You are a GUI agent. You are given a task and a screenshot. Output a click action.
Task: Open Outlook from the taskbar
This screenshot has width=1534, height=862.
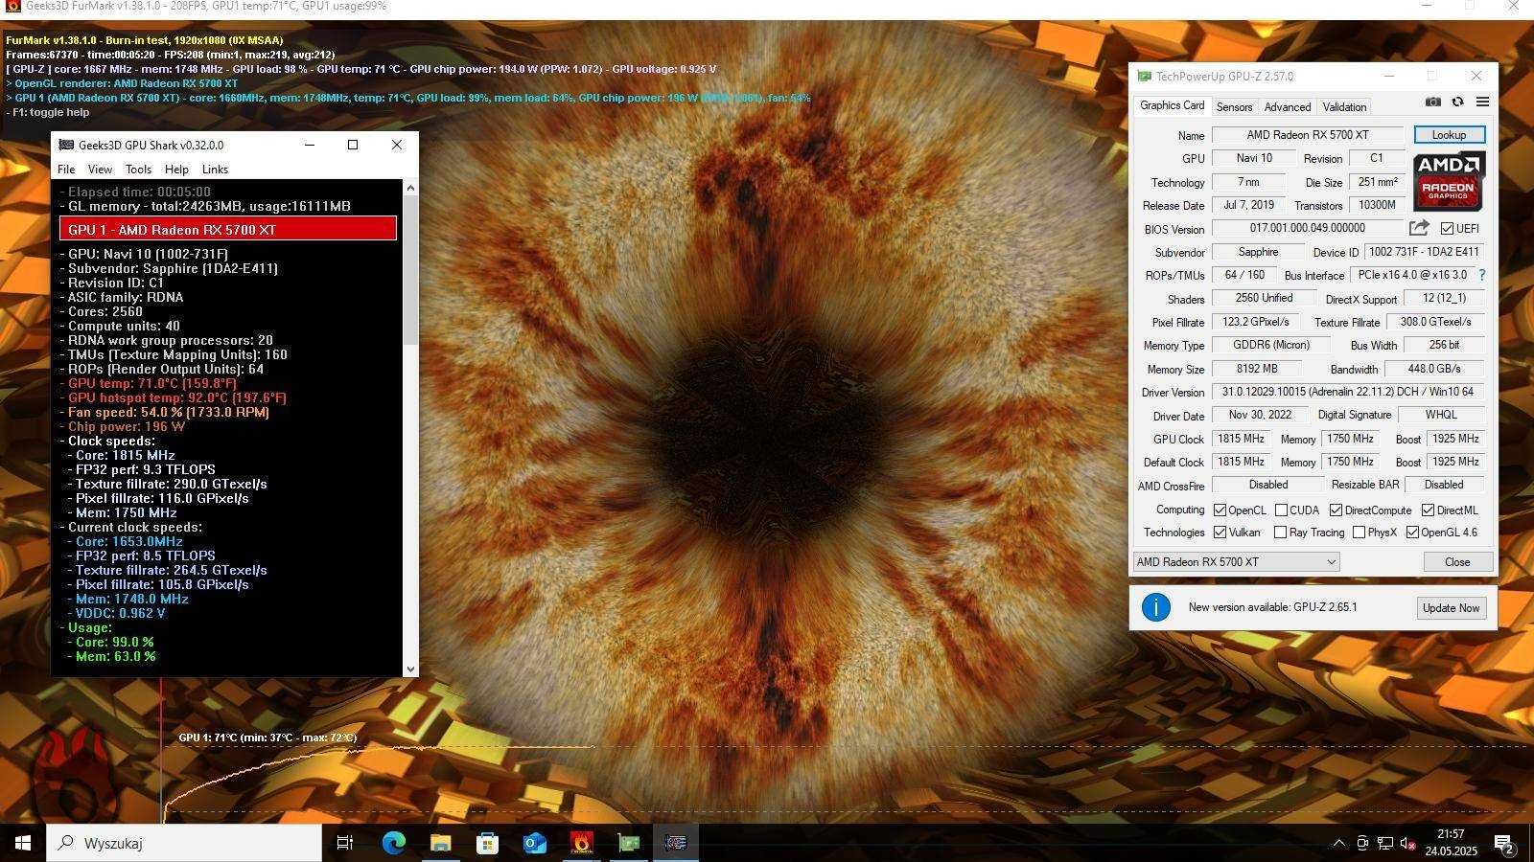pos(534,843)
